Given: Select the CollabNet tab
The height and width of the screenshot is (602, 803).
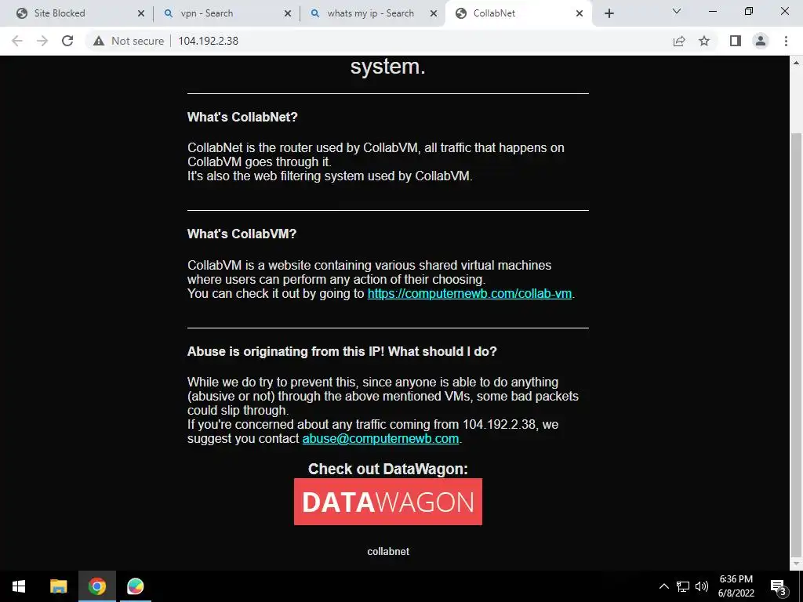Looking at the screenshot, I should click(519, 13).
